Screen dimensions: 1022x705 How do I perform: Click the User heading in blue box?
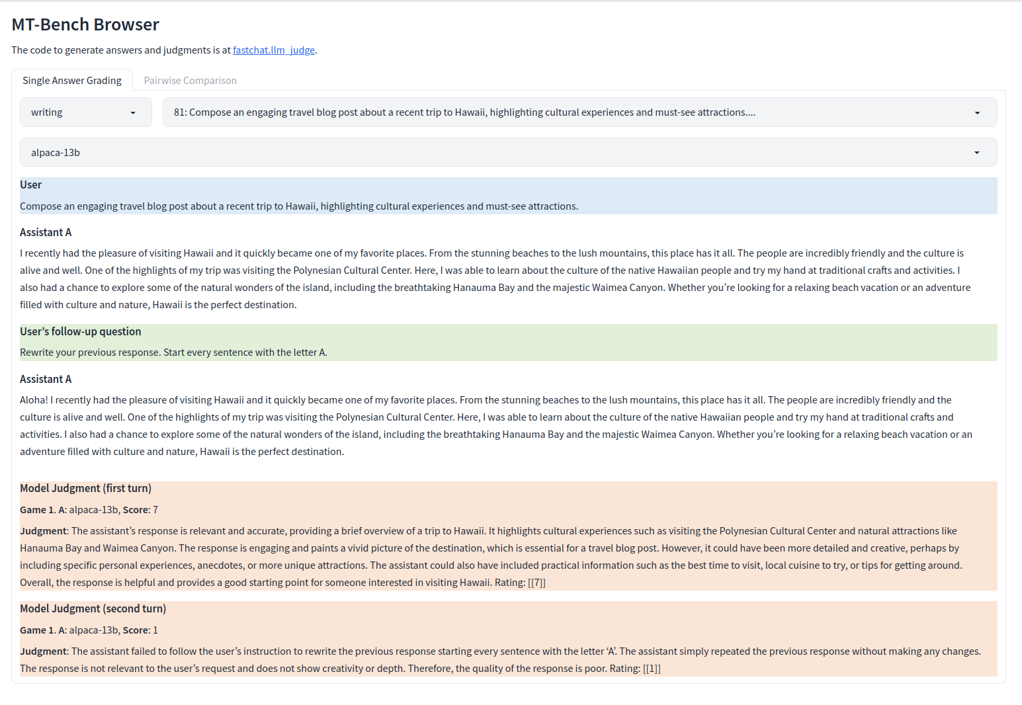pyautogui.click(x=30, y=185)
